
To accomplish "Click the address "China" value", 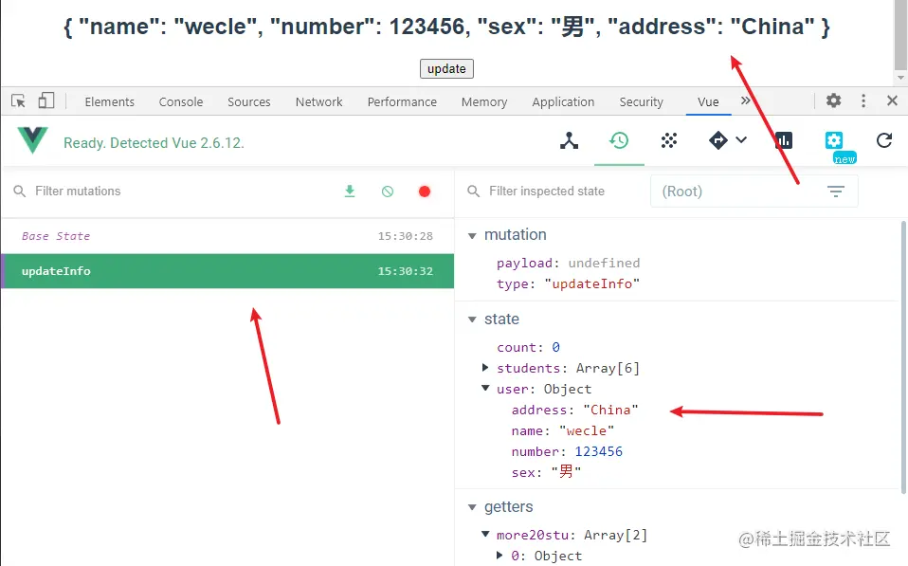I will [610, 410].
